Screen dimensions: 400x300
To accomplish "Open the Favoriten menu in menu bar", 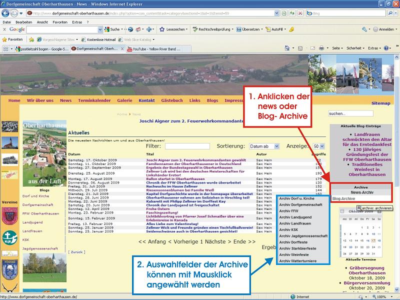I will [x=60, y=22].
